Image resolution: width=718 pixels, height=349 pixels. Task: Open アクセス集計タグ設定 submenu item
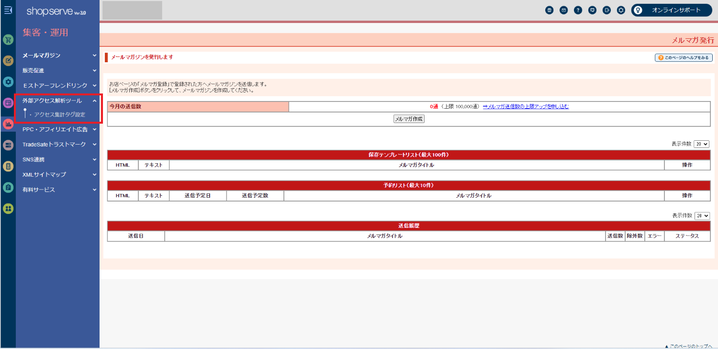pos(59,115)
